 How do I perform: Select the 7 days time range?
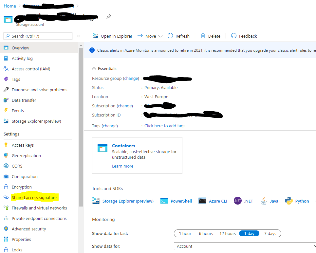[270, 233]
